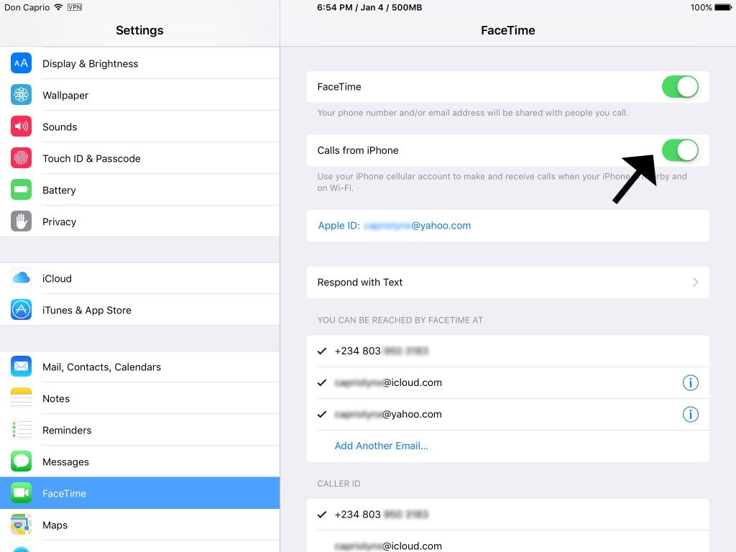Tap the Display & Brightness icon

pyautogui.click(x=21, y=63)
